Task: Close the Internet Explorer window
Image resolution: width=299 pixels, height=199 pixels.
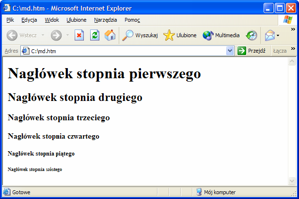Action: pos(291,8)
